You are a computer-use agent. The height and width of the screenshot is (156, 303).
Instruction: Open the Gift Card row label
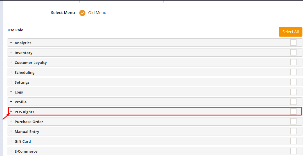(x=23, y=141)
